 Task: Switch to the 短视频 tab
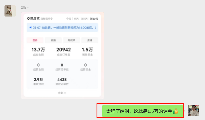(x=72, y=40)
